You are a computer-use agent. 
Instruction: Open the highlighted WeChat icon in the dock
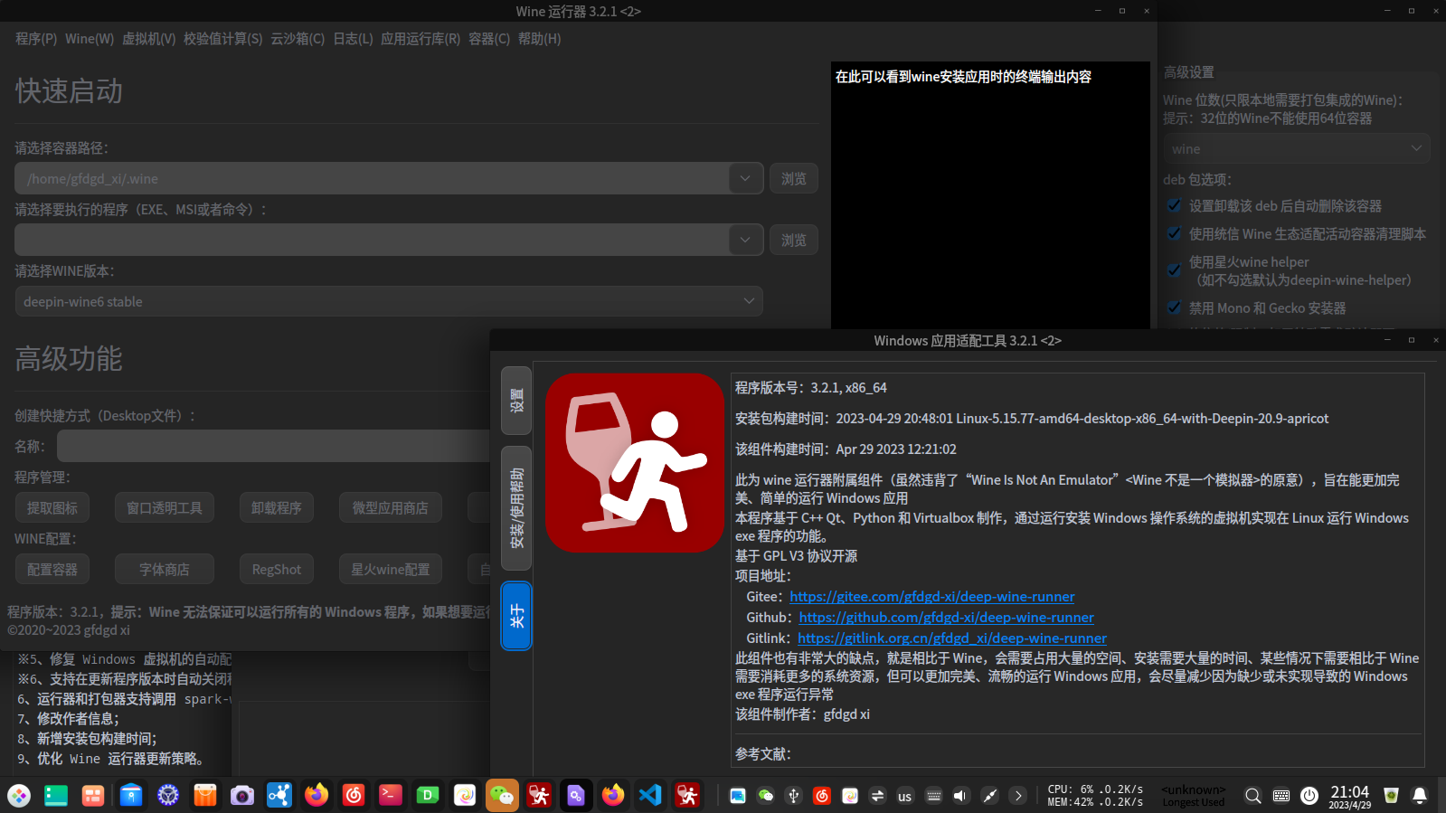coord(502,796)
